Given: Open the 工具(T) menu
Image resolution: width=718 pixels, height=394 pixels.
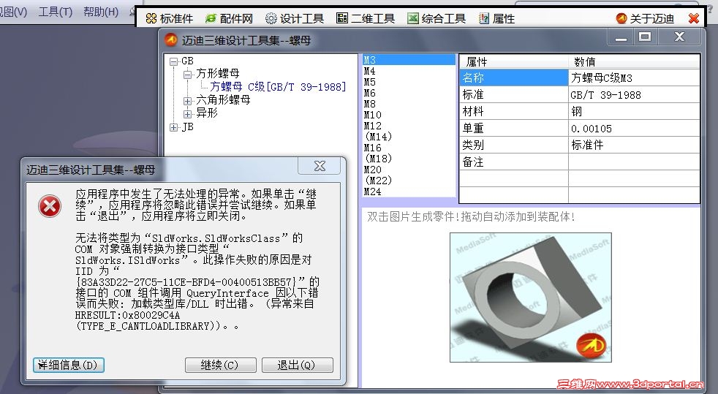Looking at the screenshot, I should click(56, 12).
